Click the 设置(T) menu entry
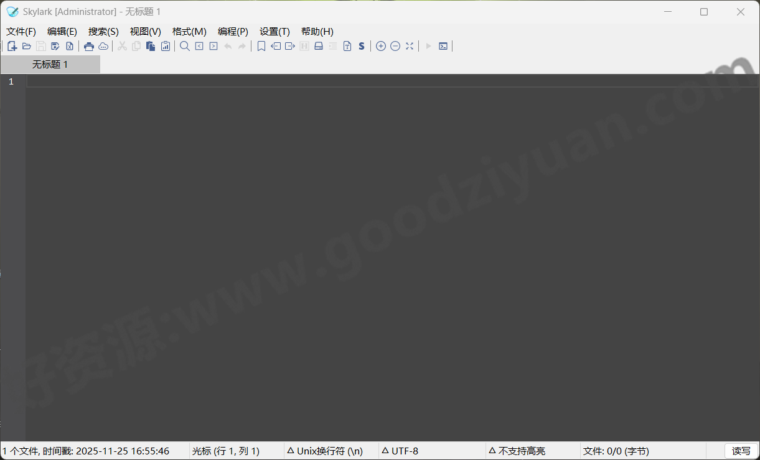The image size is (760, 460). coord(274,31)
